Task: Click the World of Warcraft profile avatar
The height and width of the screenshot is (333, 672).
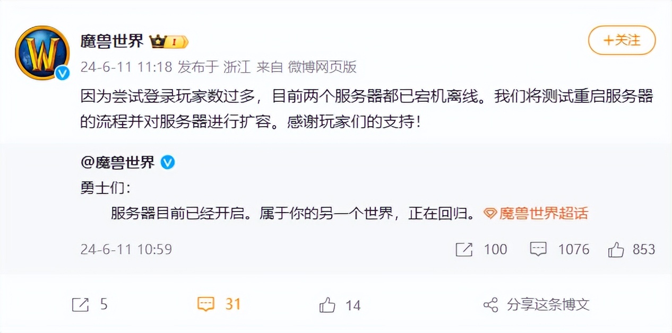Action: pyautogui.click(x=42, y=52)
